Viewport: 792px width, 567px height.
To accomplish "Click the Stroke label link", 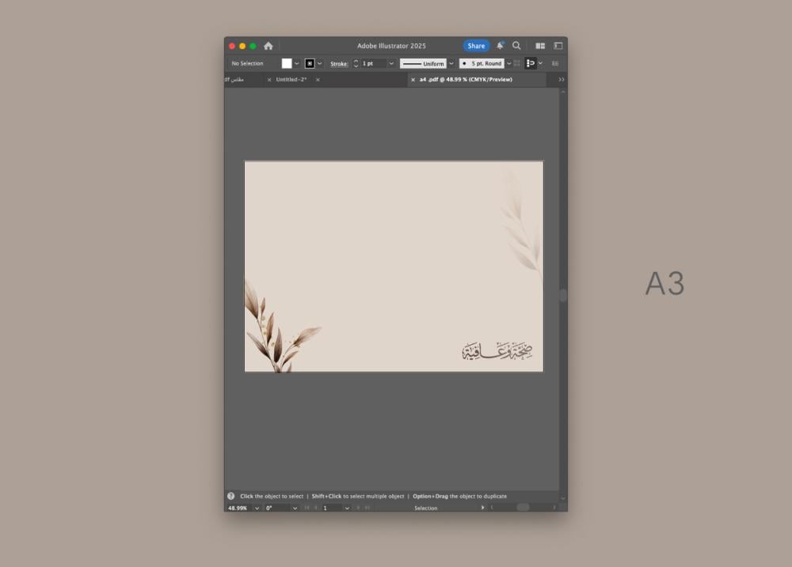I will tap(339, 63).
